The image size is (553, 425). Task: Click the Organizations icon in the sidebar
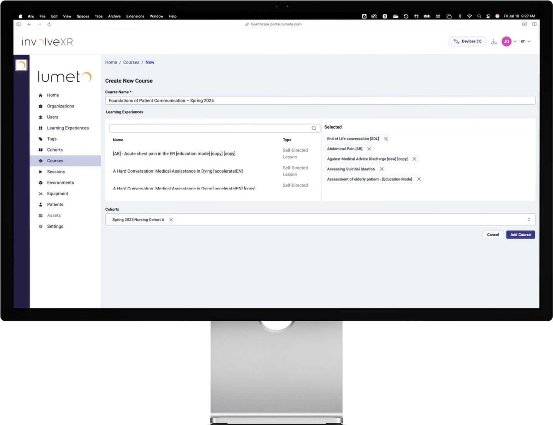click(x=40, y=106)
